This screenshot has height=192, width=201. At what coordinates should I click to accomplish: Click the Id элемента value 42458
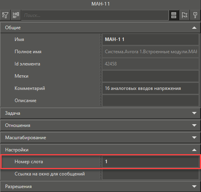click(x=151, y=64)
